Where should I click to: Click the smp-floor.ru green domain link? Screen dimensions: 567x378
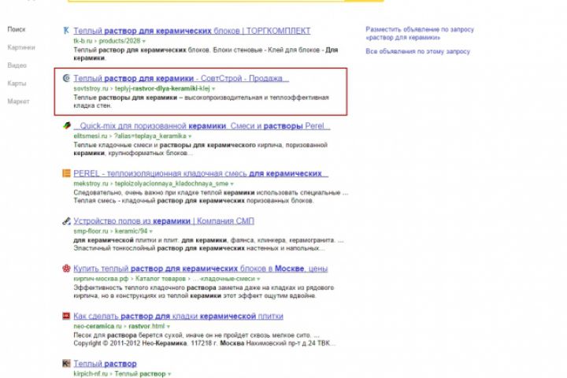coord(91,232)
